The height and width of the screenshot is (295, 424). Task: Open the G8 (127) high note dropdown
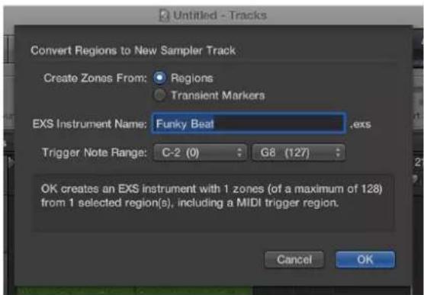298,152
